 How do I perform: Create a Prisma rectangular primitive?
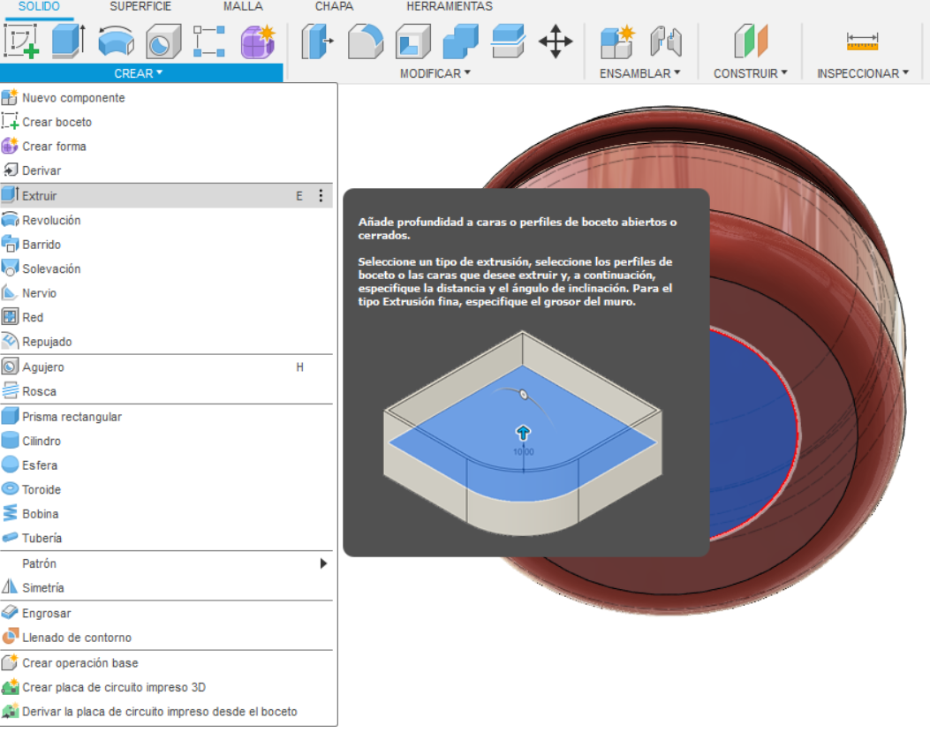point(167,417)
